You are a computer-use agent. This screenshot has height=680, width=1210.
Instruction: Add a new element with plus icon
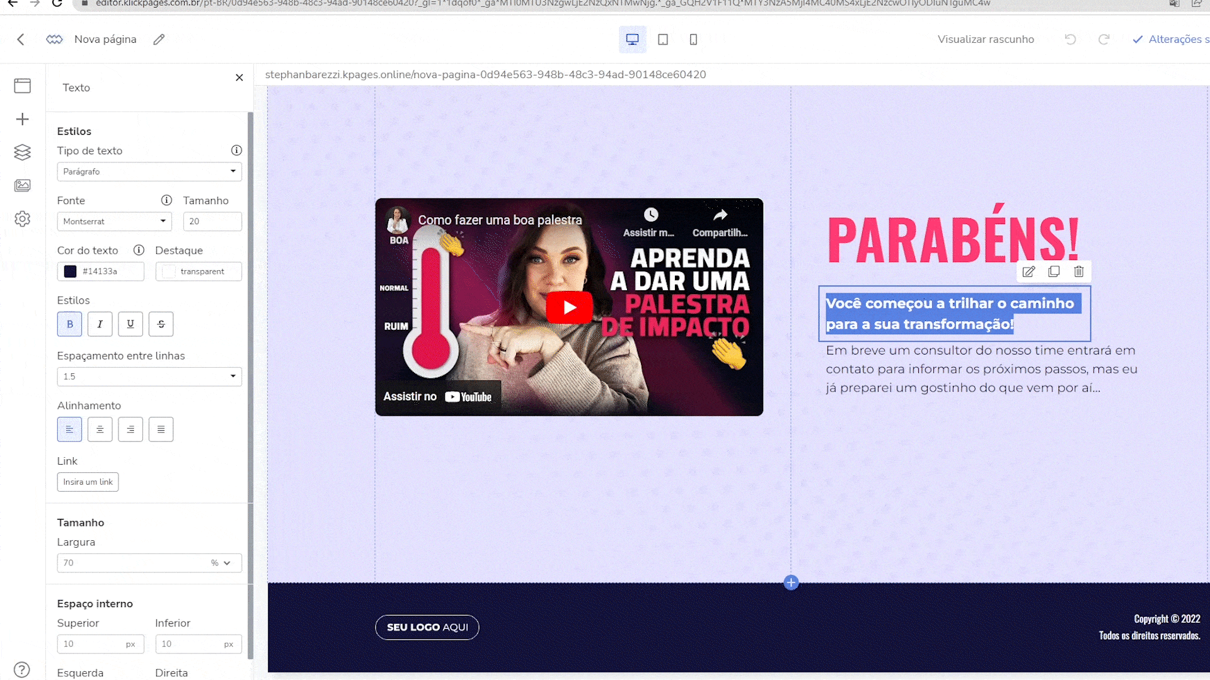pos(23,119)
